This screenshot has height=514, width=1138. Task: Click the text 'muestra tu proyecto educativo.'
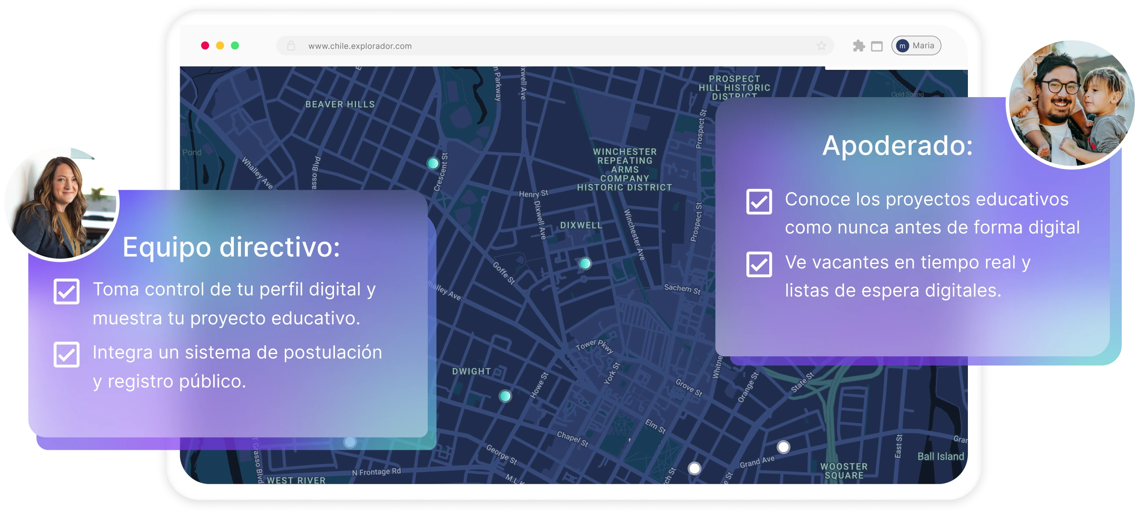click(227, 318)
